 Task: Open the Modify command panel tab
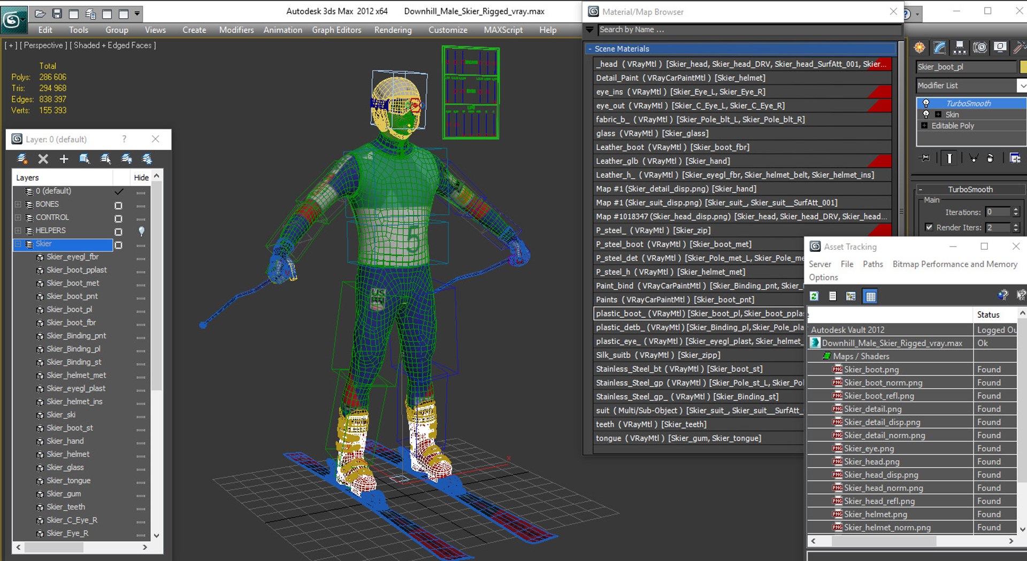tap(940, 48)
